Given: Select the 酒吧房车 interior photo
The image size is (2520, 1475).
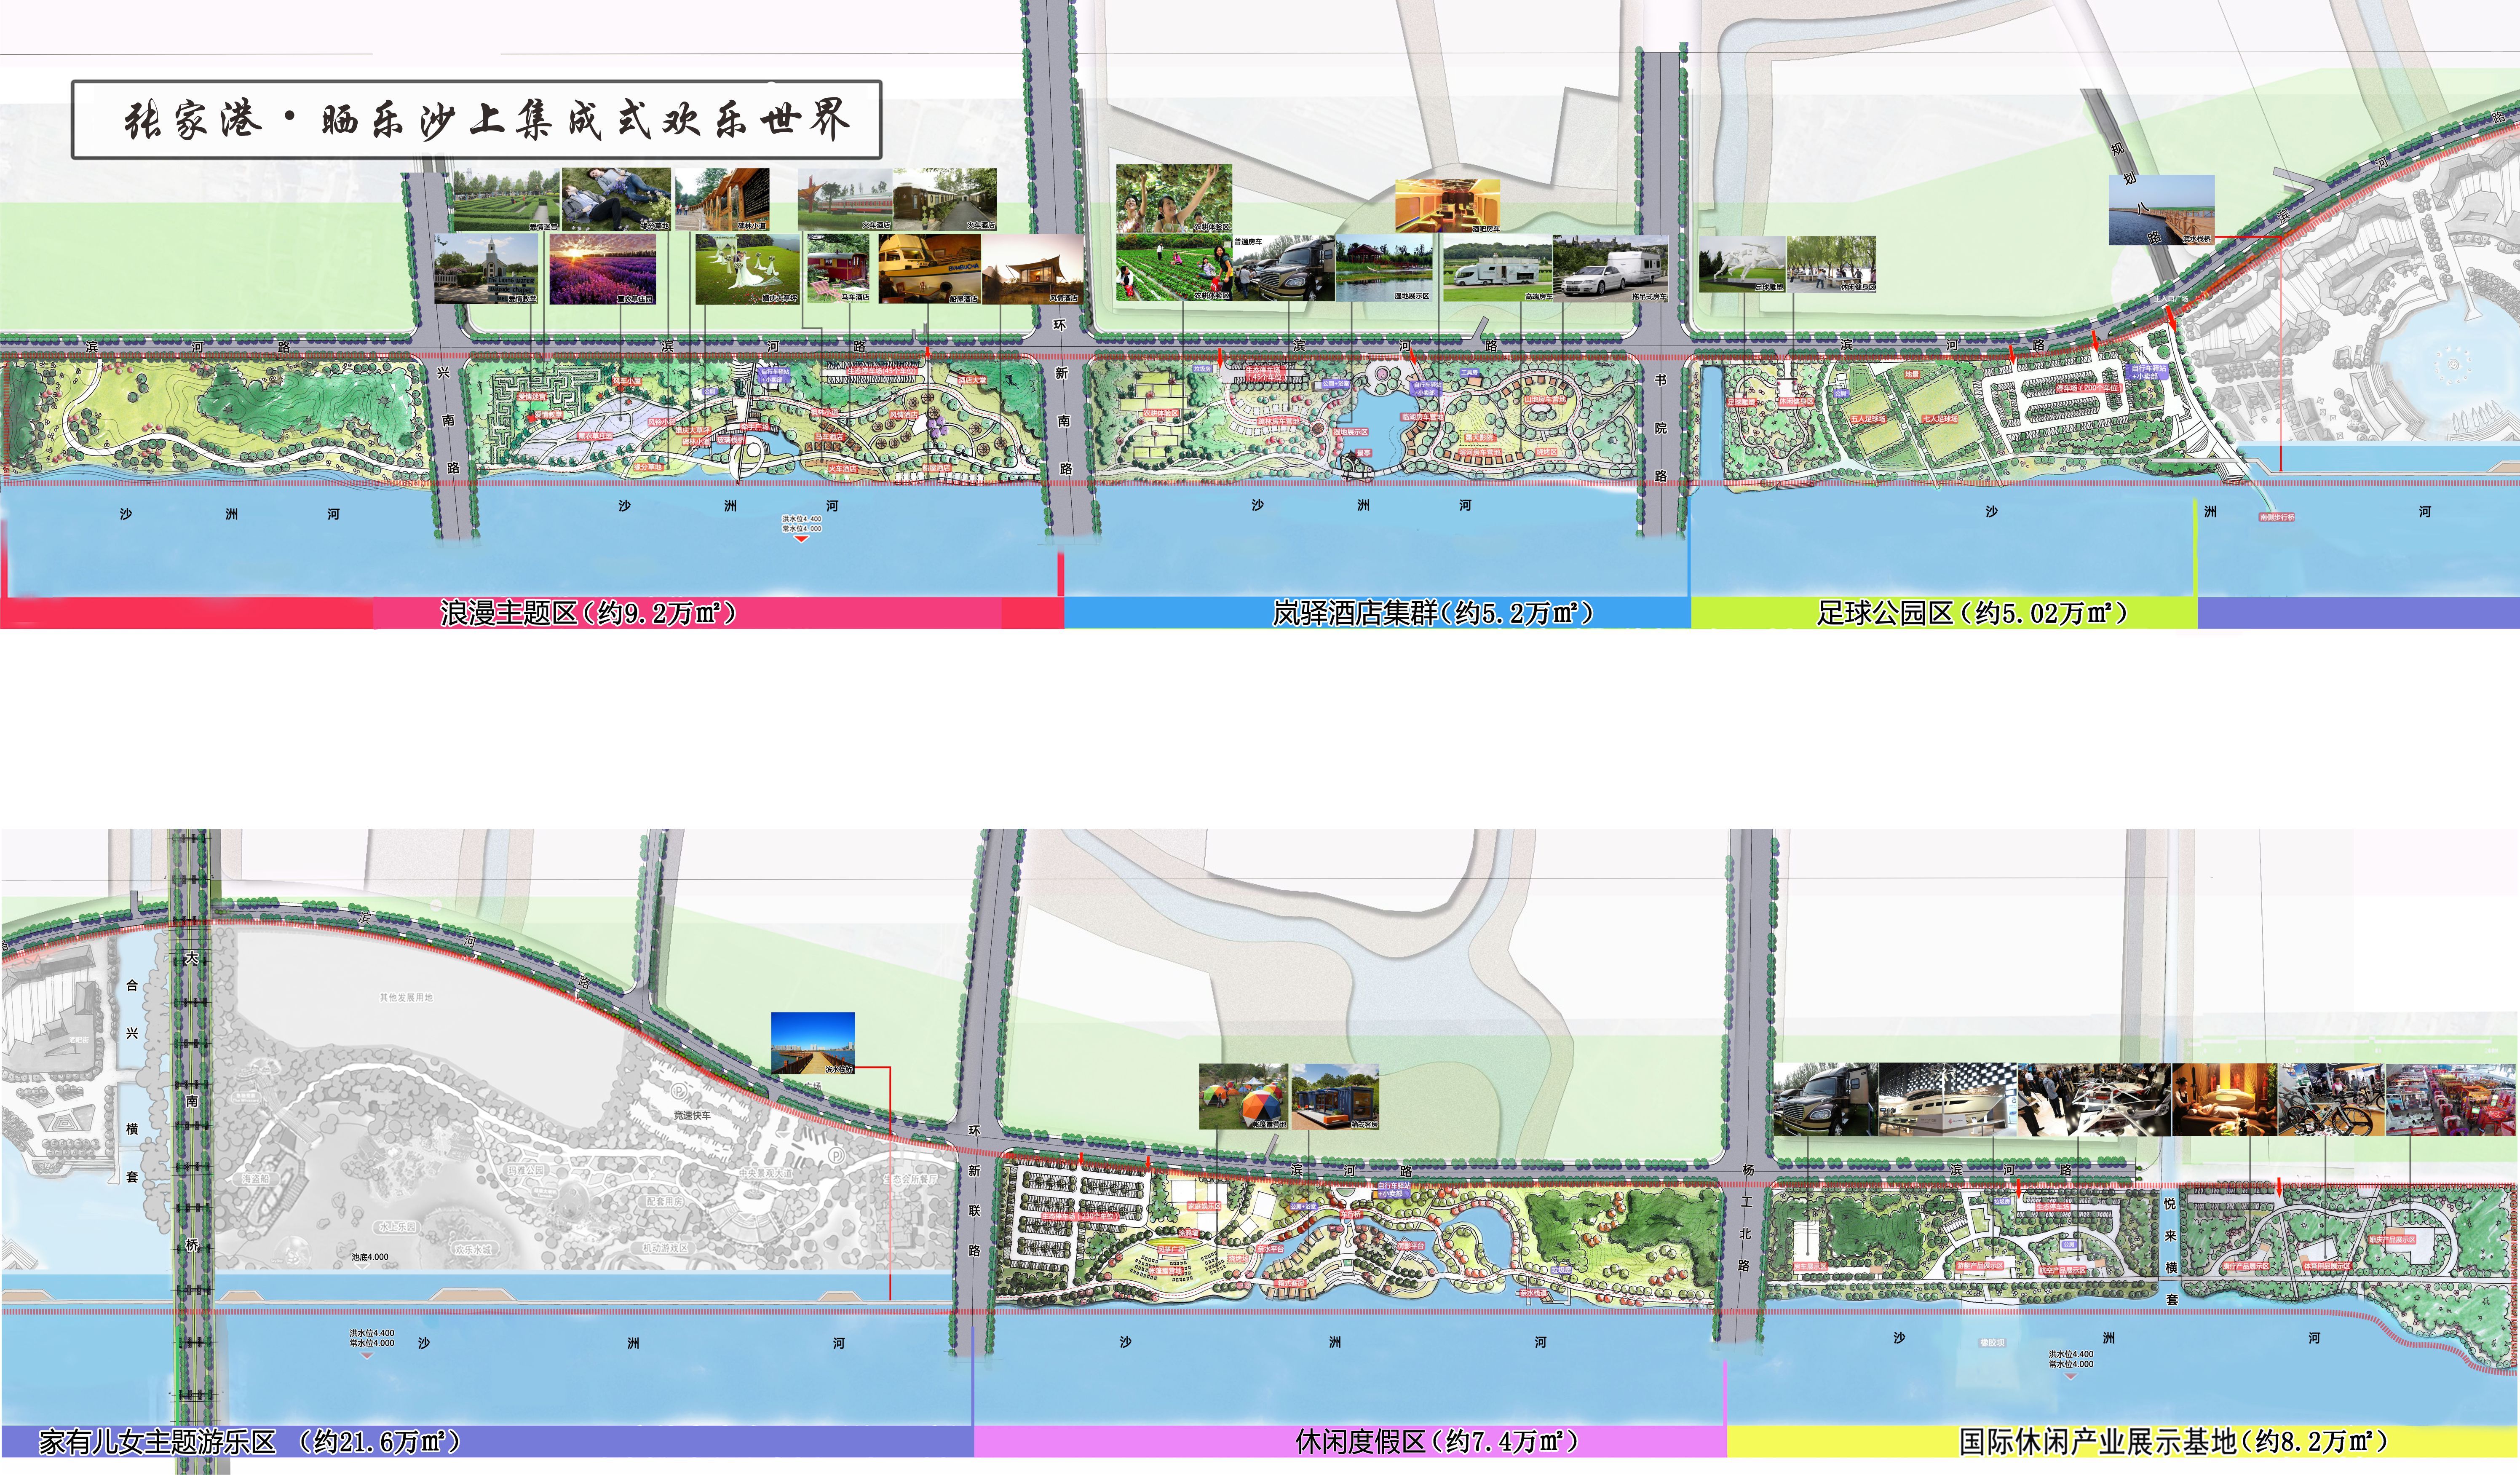Looking at the screenshot, I should tap(1448, 206).
